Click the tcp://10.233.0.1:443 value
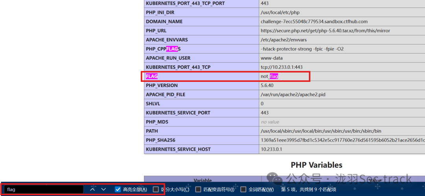Viewport: 425px width, 196px height. click(x=282, y=67)
